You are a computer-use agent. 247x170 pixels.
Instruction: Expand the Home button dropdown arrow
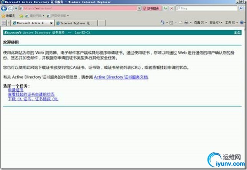pyautogui.click(x=167, y=23)
